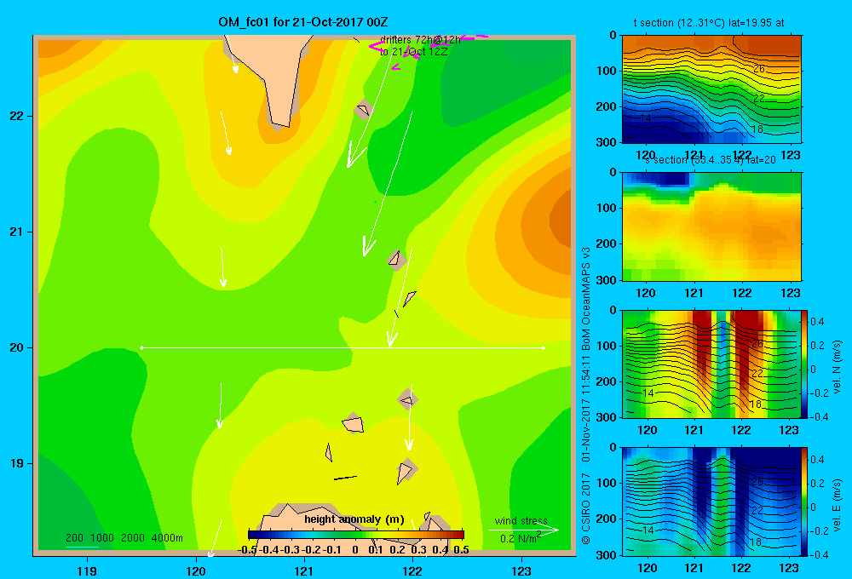Click the '0.4' top tick of vel. N scale

(817, 322)
